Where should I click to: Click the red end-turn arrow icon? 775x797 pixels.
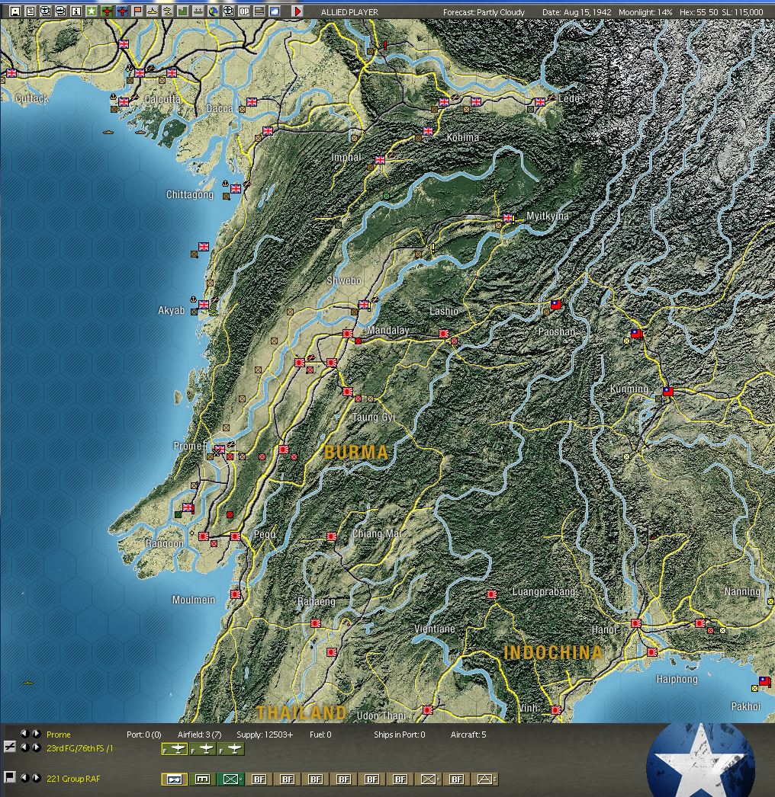click(297, 11)
